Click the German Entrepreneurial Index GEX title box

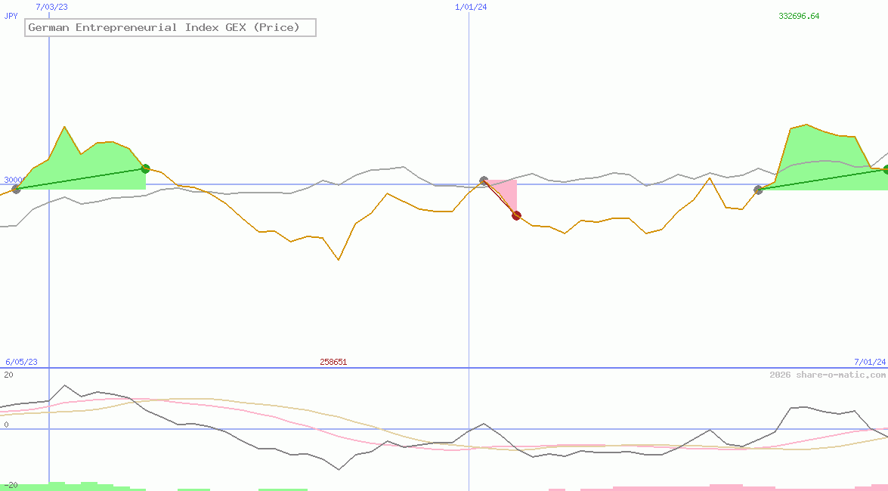[x=170, y=27]
